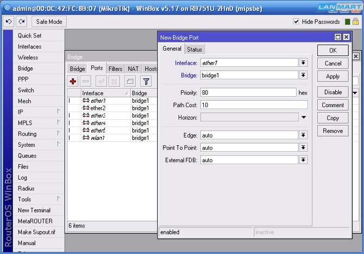The width and height of the screenshot is (364, 254).
Task: Select the ether3 row in ports list
Action: tap(112, 115)
